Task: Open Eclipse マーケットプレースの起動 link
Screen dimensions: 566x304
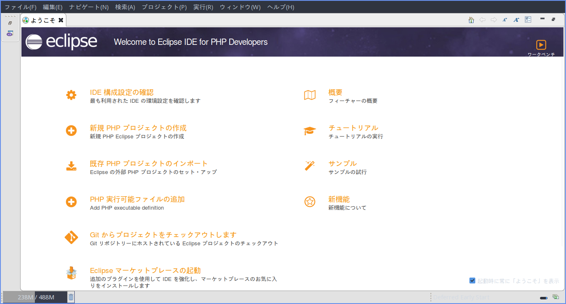Action: 145,270
